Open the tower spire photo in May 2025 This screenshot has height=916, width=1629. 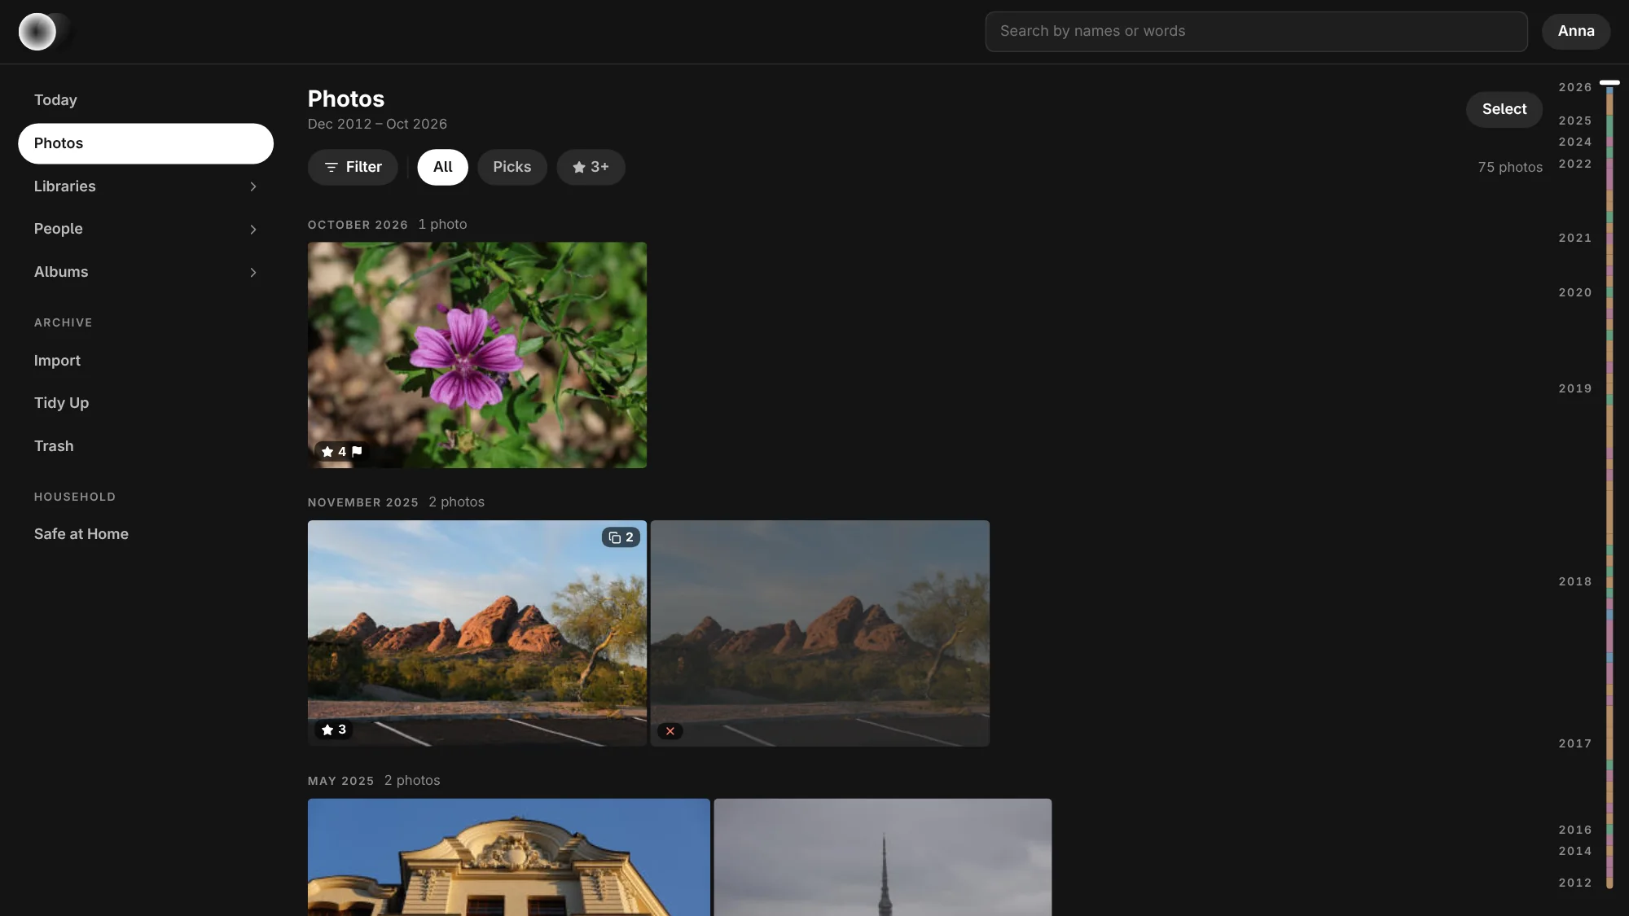click(x=883, y=857)
